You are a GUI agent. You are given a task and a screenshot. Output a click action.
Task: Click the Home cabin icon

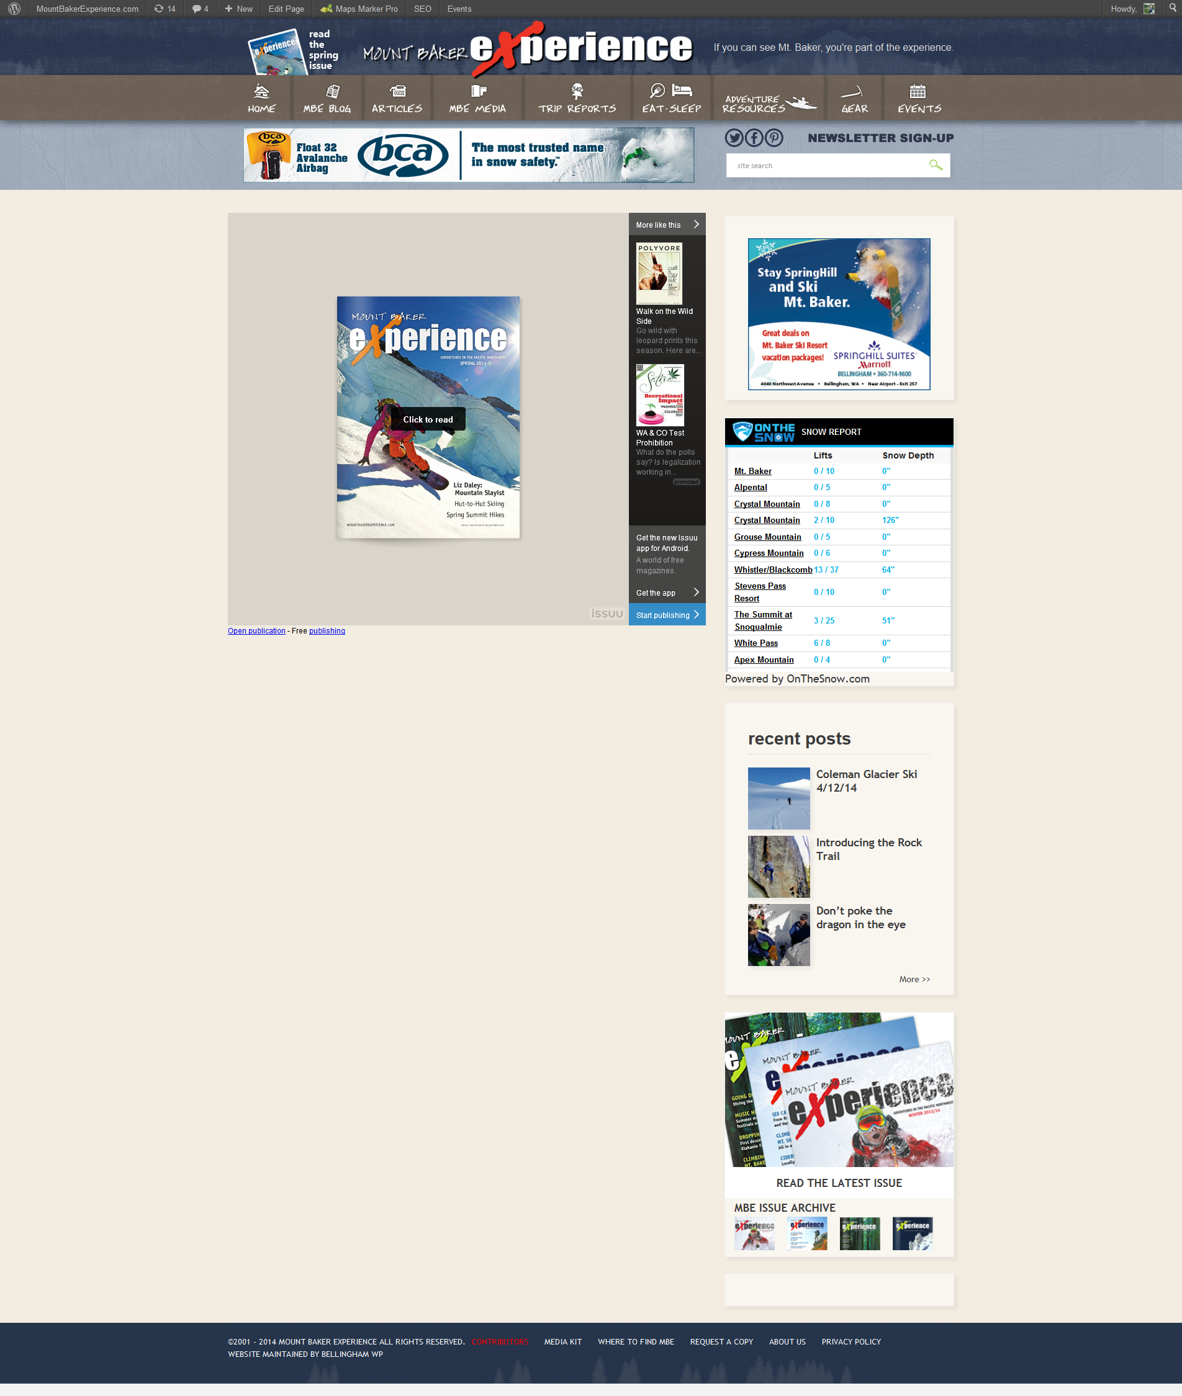pos(261,91)
